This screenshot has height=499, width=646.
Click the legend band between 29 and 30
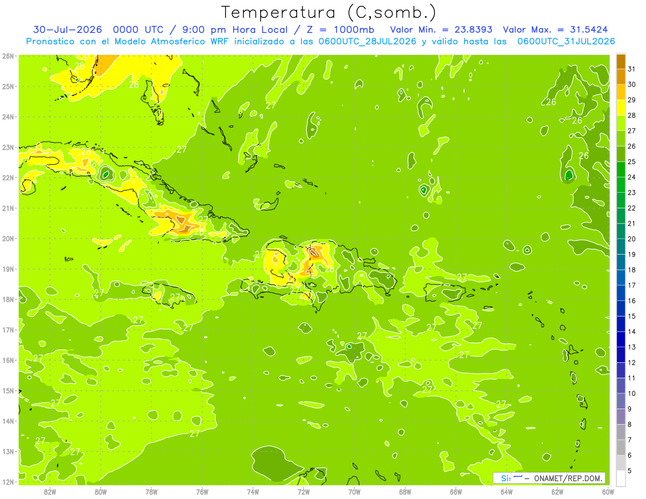tap(621, 93)
